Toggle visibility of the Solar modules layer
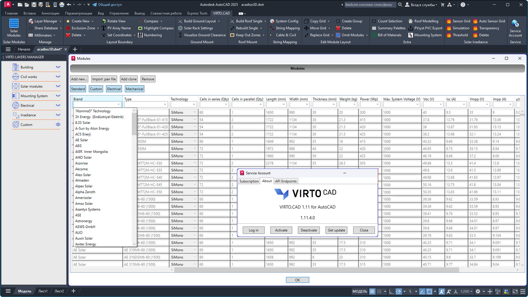The image size is (528, 297). [x=58, y=86]
